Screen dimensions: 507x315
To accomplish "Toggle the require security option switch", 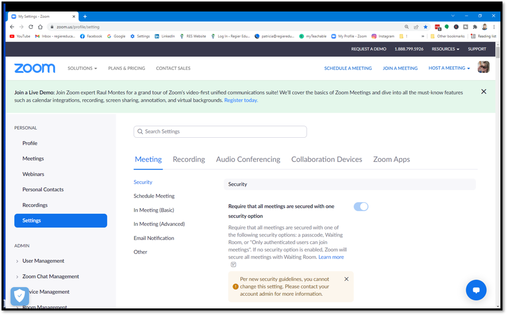I will [361, 207].
